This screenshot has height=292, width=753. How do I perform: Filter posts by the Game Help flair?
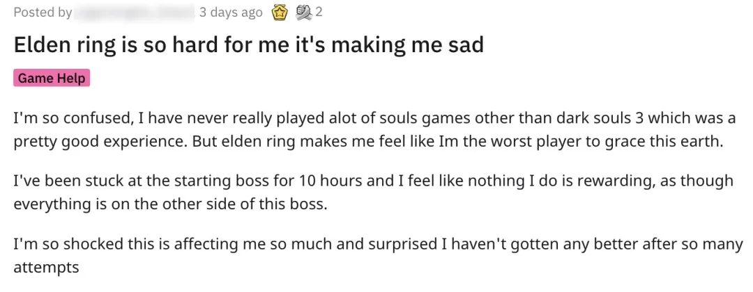pyautogui.click(x=52, y=78)
